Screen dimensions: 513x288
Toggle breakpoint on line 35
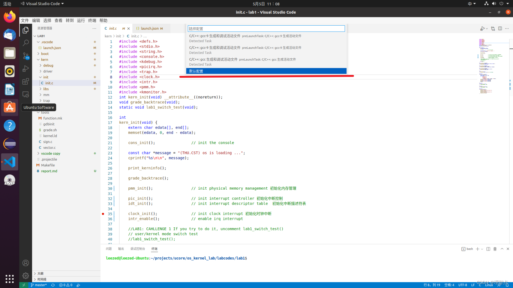(x=103, y=214)
